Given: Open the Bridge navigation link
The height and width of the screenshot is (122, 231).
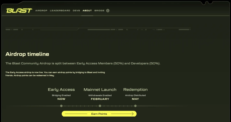Looking at the screenshot, I should (99, 11).
